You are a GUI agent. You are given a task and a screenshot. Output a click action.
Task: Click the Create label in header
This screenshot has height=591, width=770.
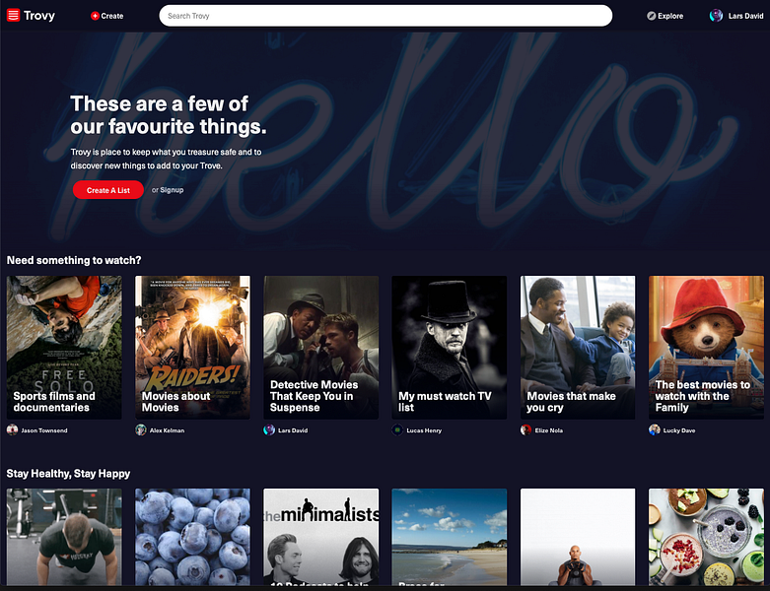coord(112,16)
